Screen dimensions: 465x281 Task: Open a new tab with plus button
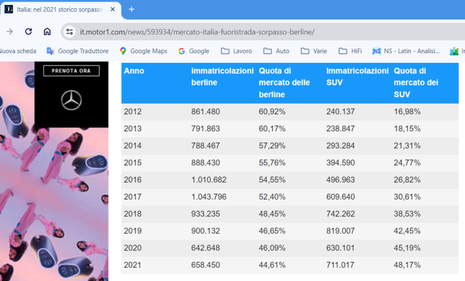[x=131, y=9]
